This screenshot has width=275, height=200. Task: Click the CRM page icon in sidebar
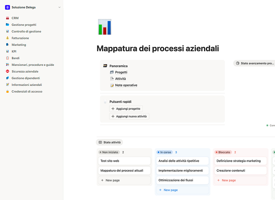pos(7,18)
